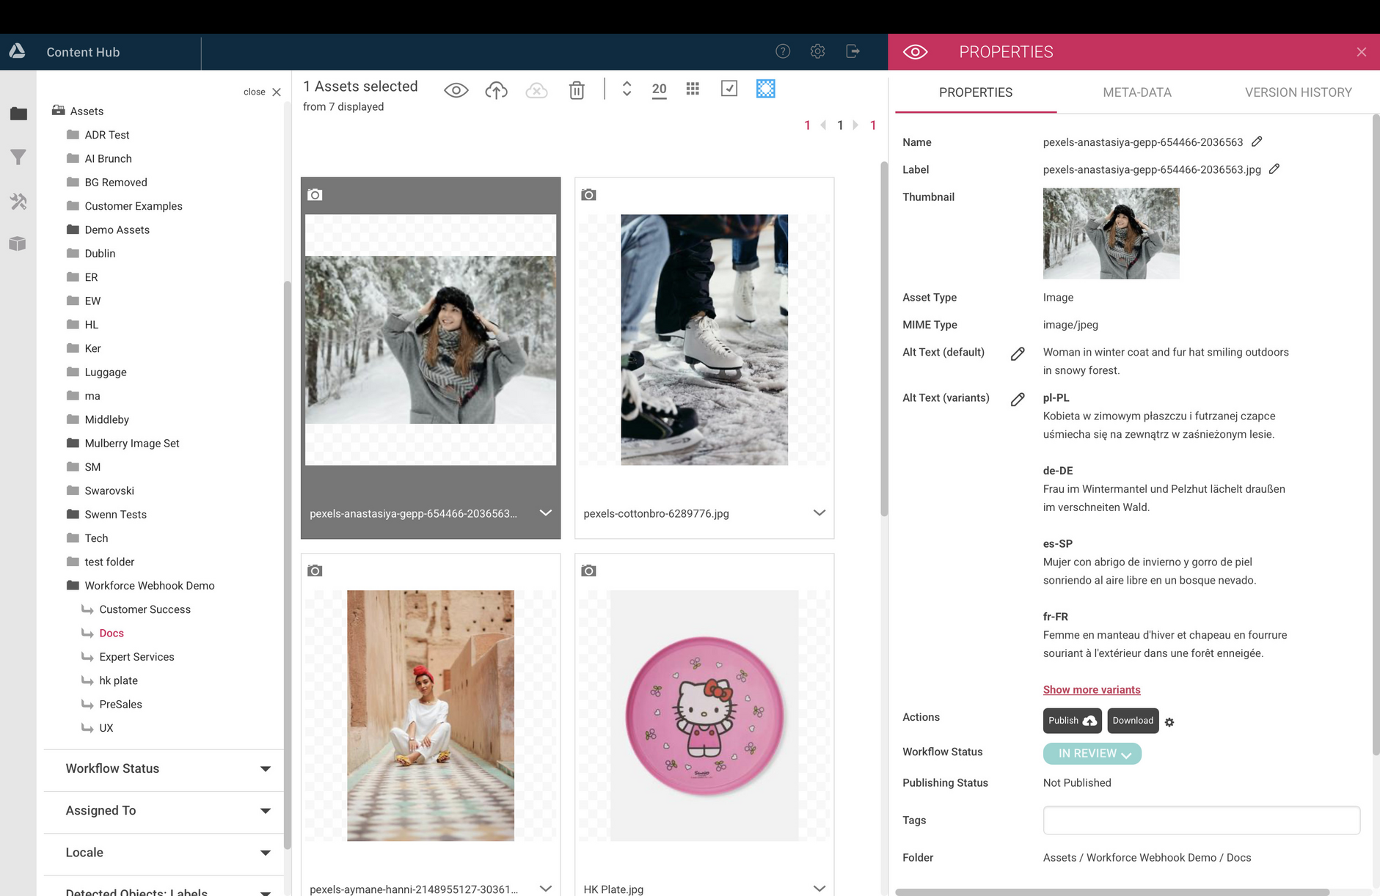Open the filters panel from the sidebar
Screen dimensions: 1380x896
(18, 157)
